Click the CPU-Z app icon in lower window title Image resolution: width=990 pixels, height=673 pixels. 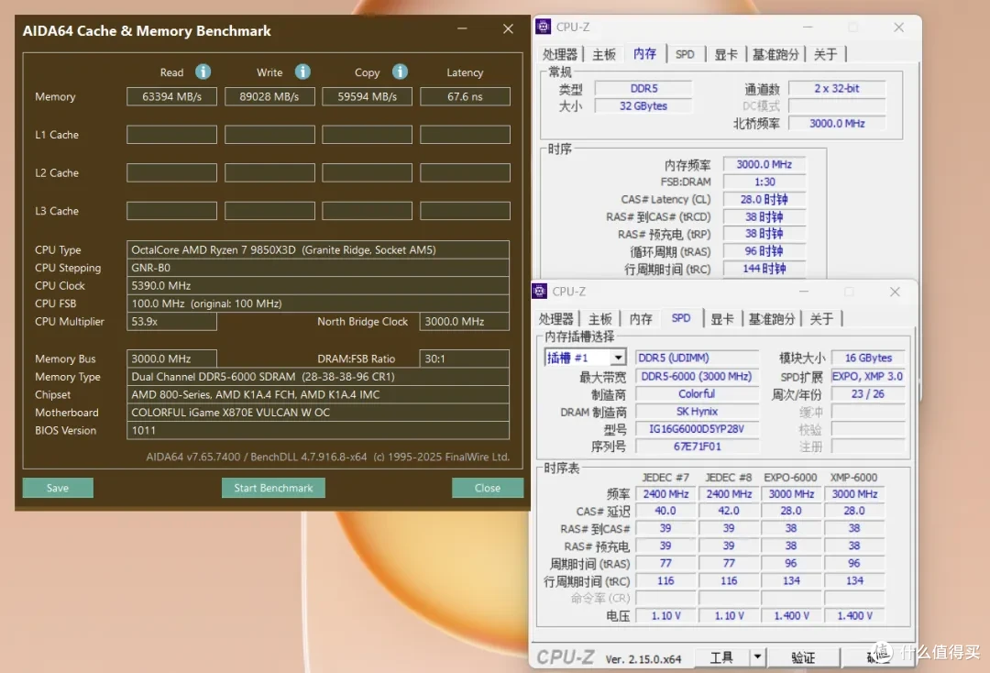click(539, 291)
